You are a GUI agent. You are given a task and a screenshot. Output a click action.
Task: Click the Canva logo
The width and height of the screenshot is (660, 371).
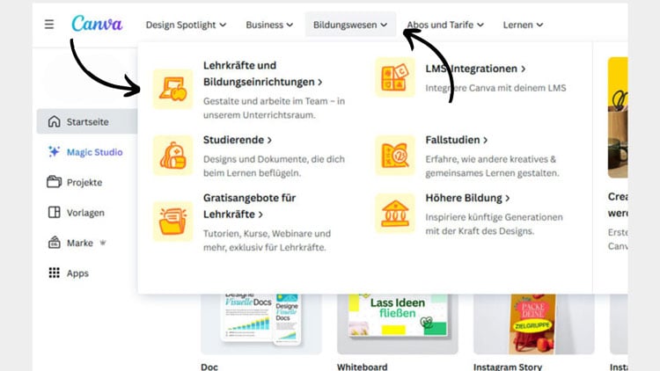click(x=97, y=25)
